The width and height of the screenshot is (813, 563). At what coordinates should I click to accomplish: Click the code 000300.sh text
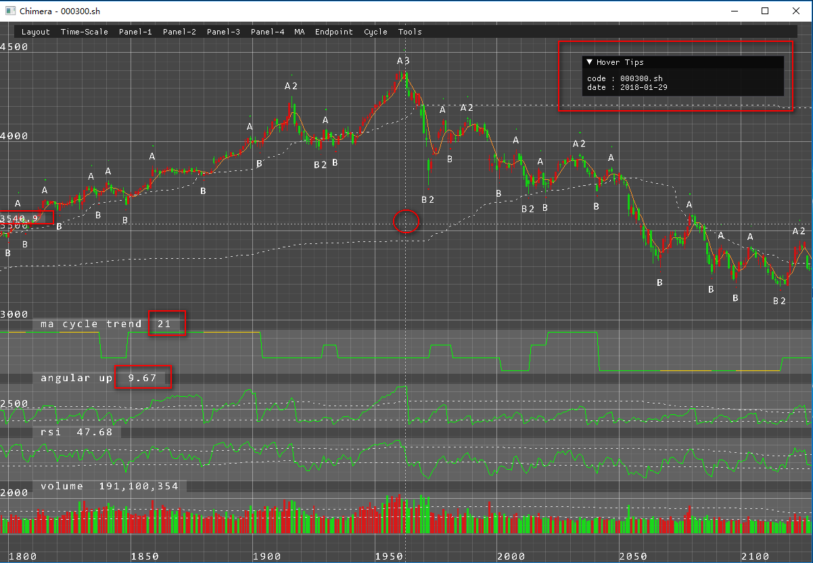[x=625, y=79]
